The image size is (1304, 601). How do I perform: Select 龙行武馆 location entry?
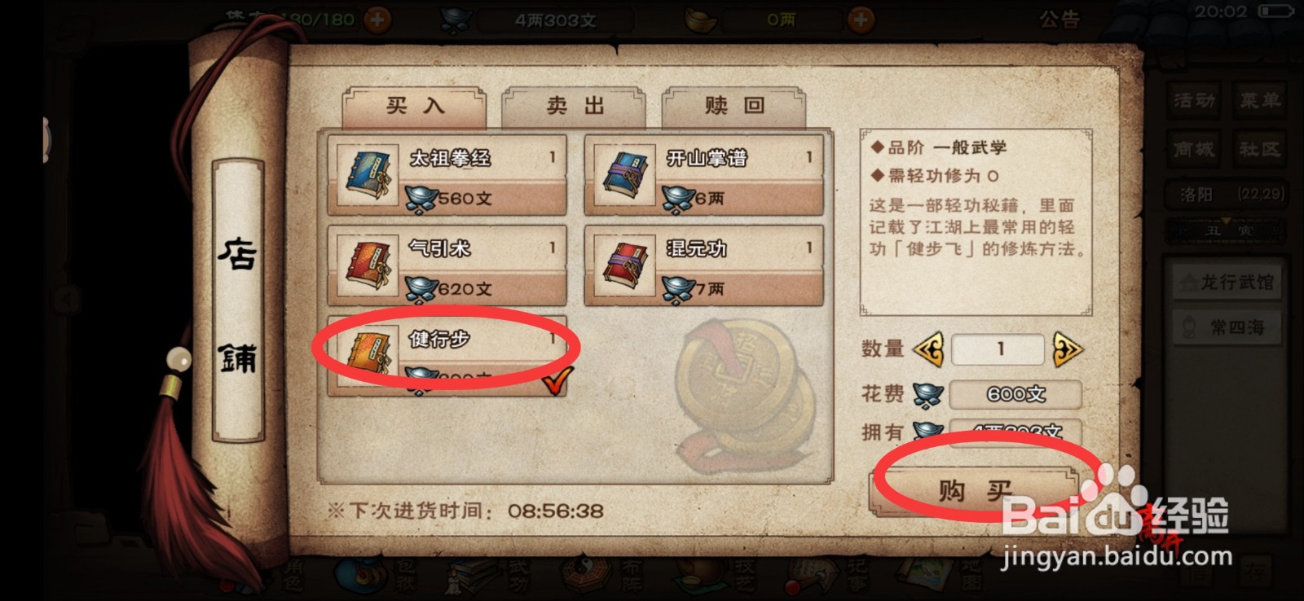[1227, 283]
